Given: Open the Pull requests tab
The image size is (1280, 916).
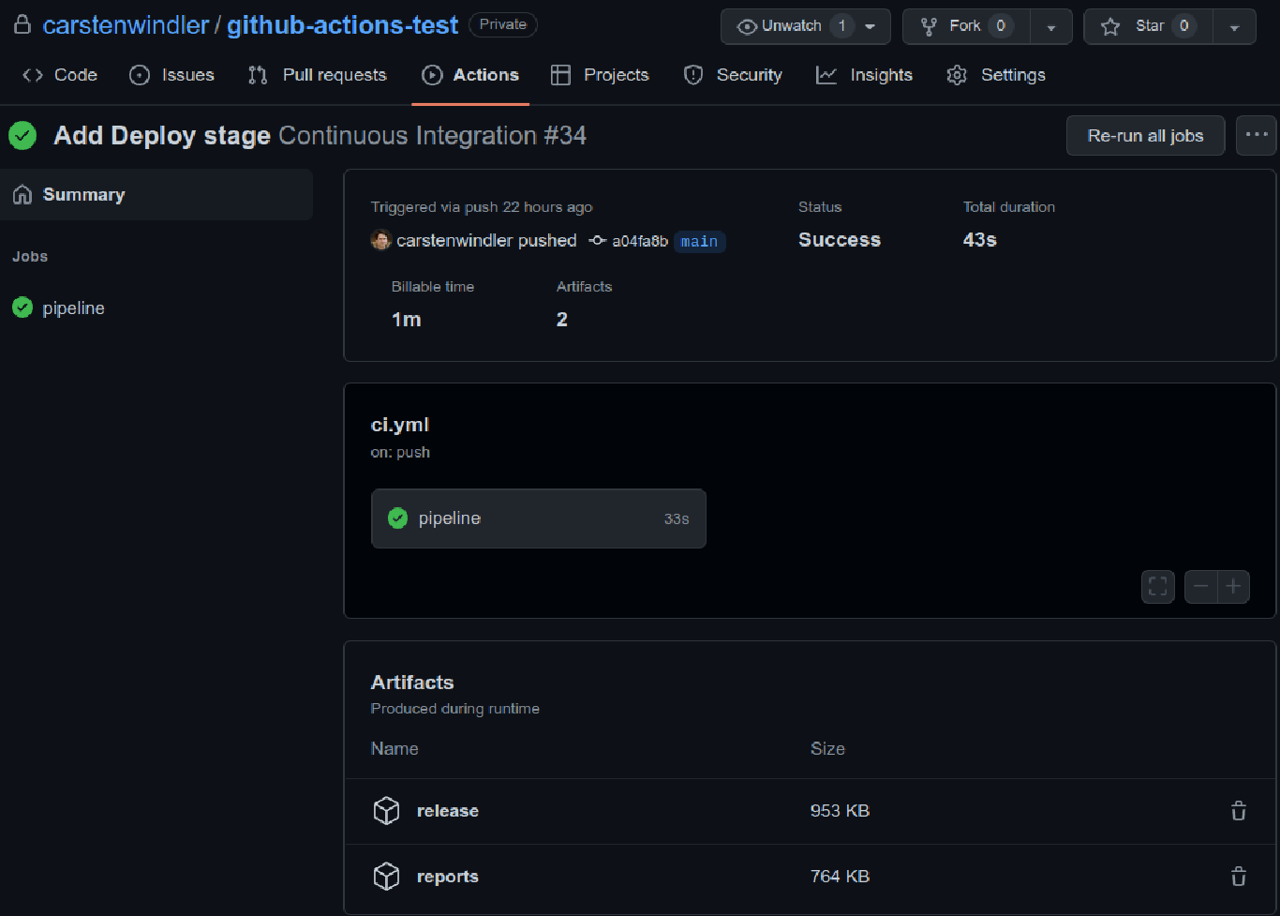Looking at the screenshot, I should tap(318, 75).
